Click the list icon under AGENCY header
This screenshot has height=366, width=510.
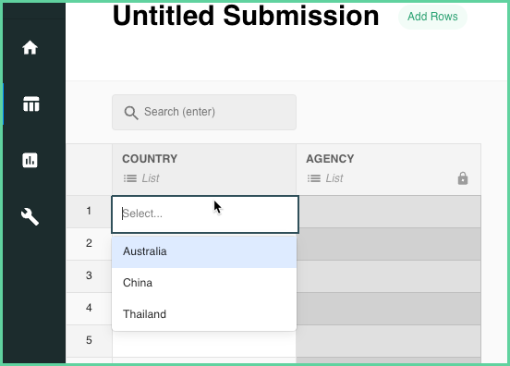tap(314, 178)
